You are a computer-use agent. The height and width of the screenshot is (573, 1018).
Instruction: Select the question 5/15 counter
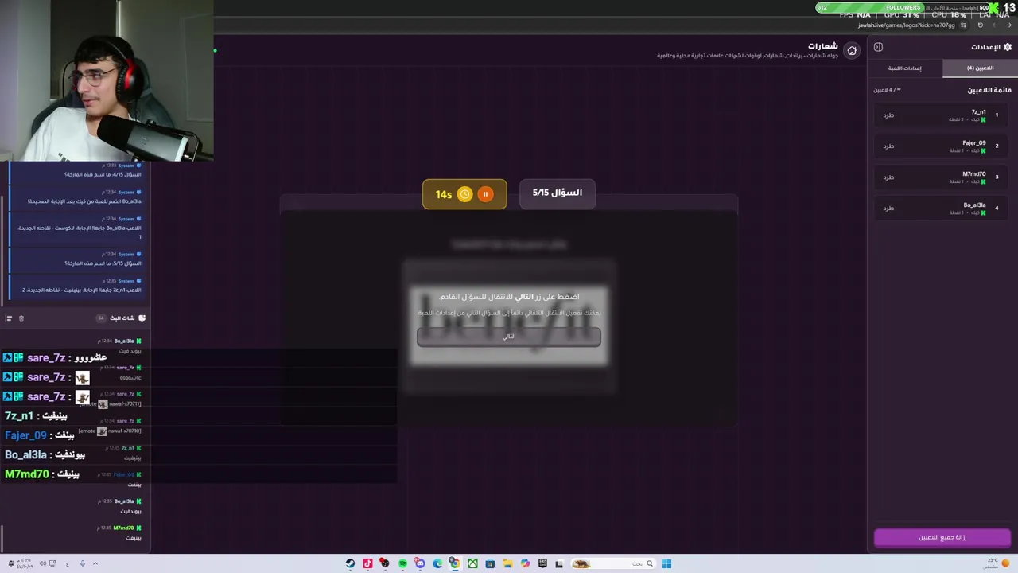point(558,193)
